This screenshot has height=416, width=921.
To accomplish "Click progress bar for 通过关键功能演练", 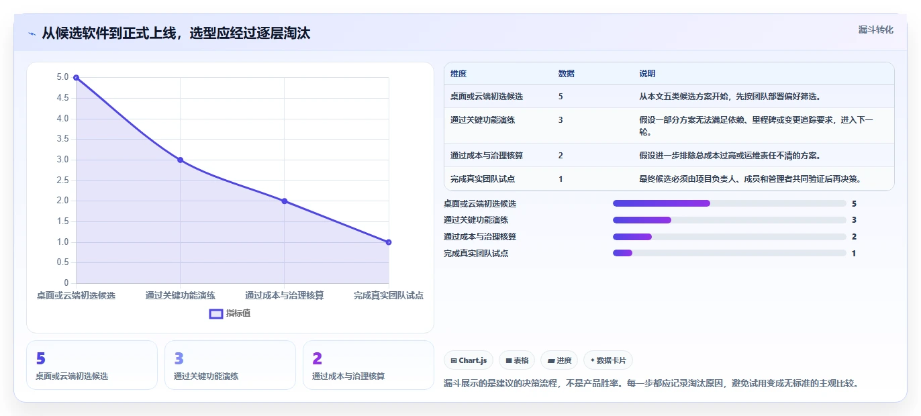I will coord(729,220).
